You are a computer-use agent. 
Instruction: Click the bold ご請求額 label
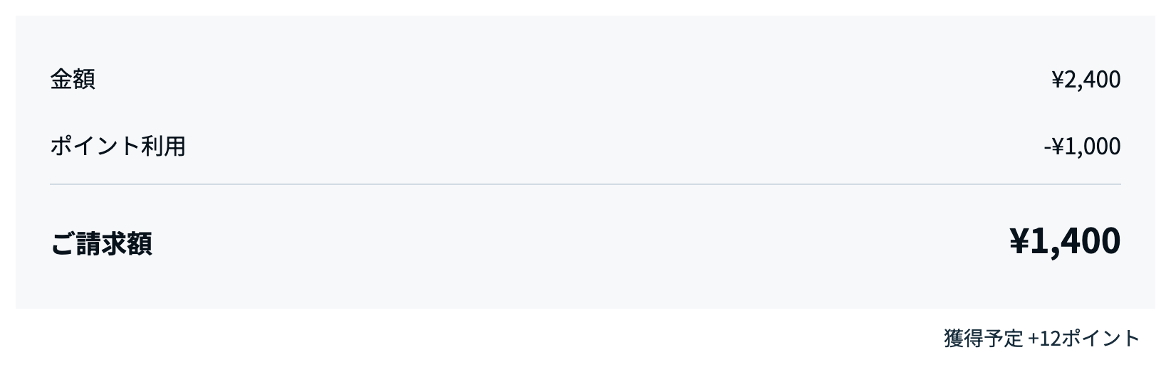100,243
